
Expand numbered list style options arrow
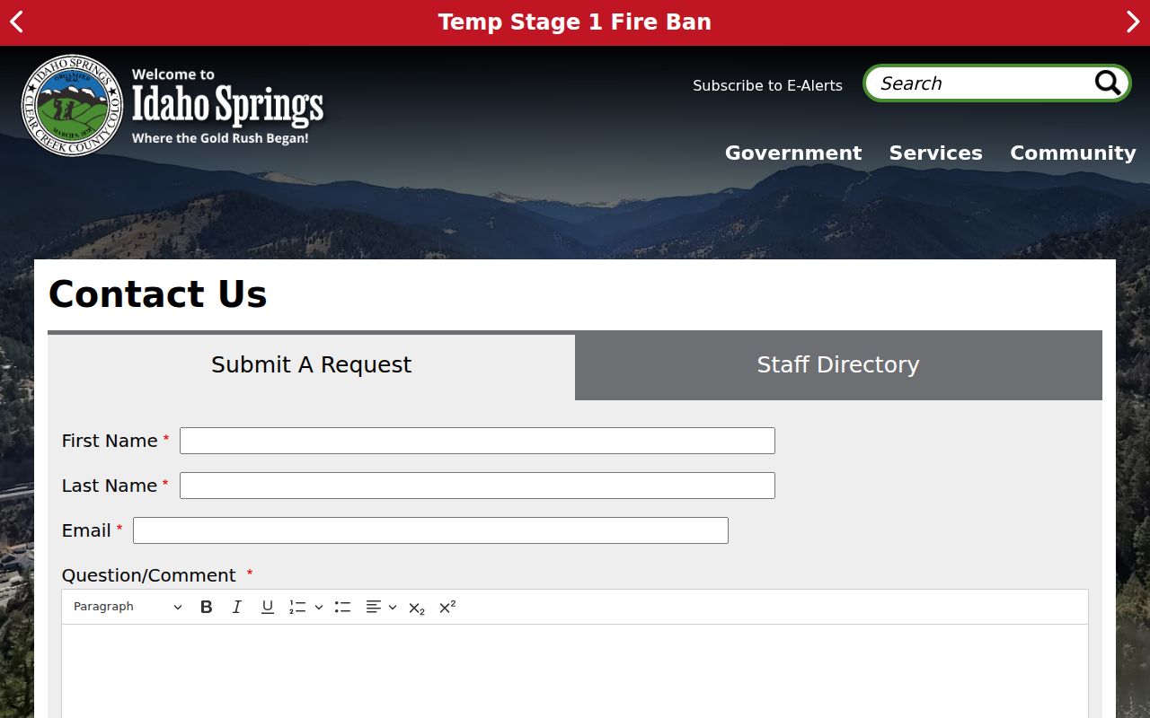click(319, 608)
